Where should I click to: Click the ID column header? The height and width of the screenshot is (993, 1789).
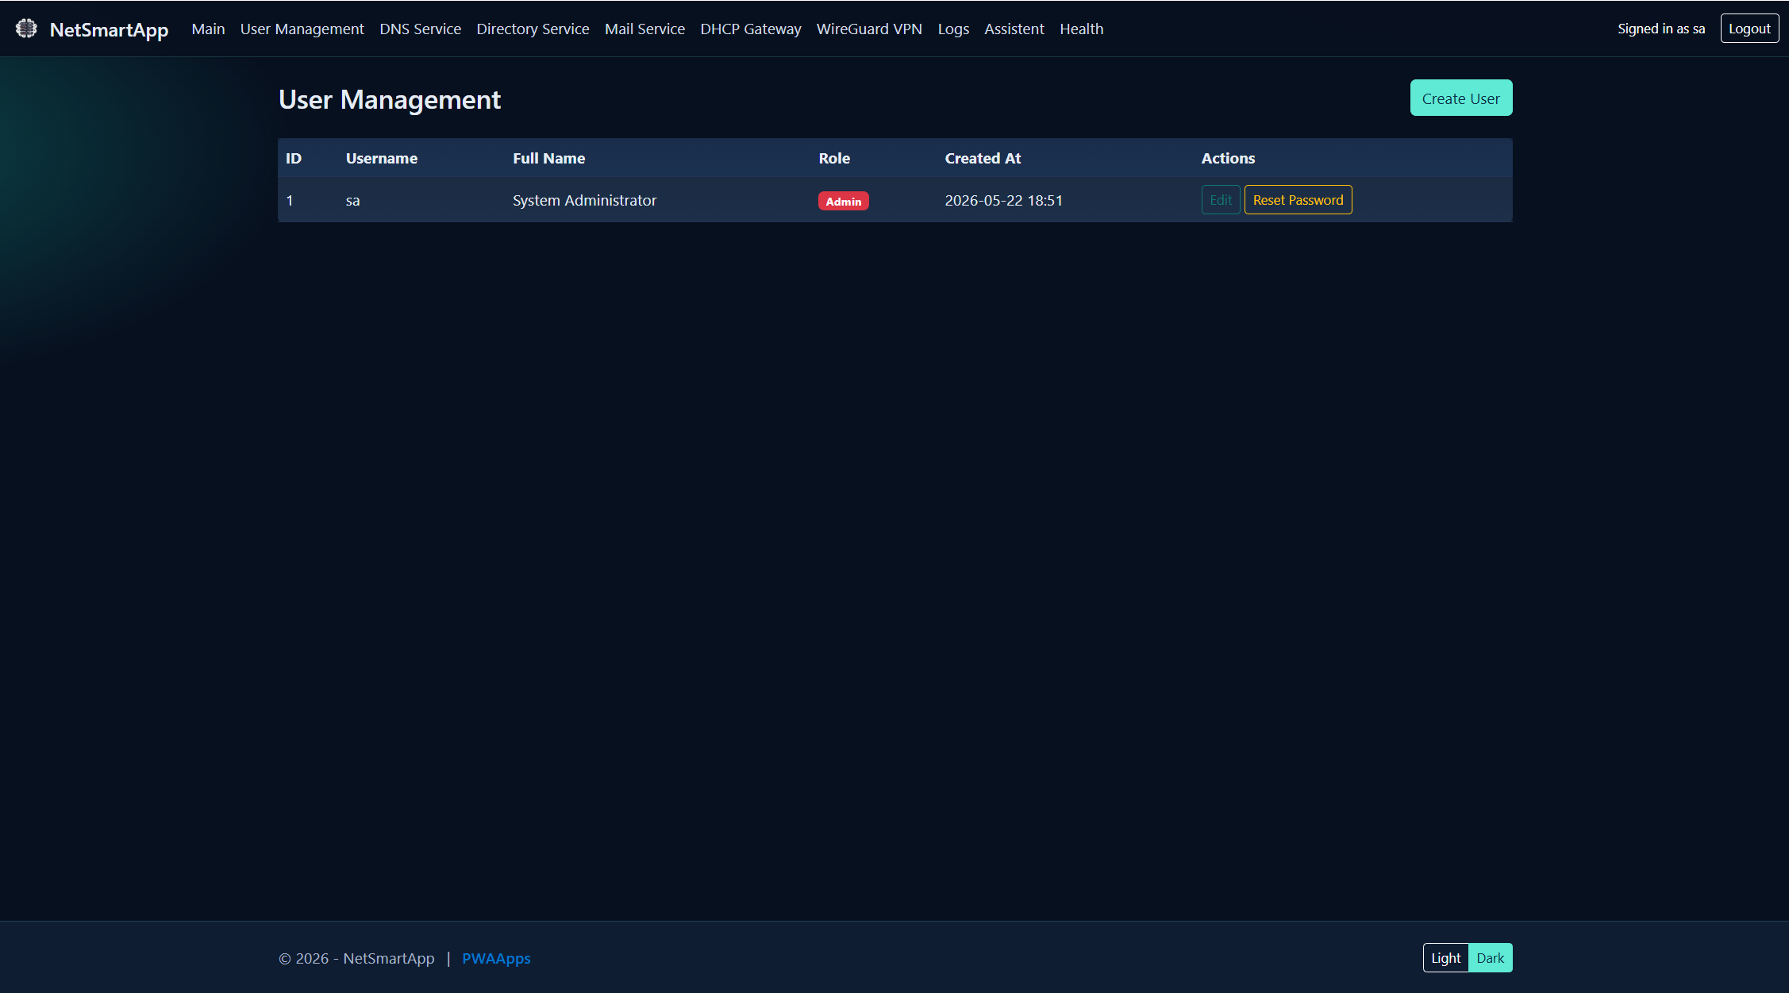point(294,158)
